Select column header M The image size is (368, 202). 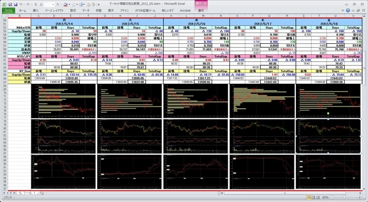point(203,16)
